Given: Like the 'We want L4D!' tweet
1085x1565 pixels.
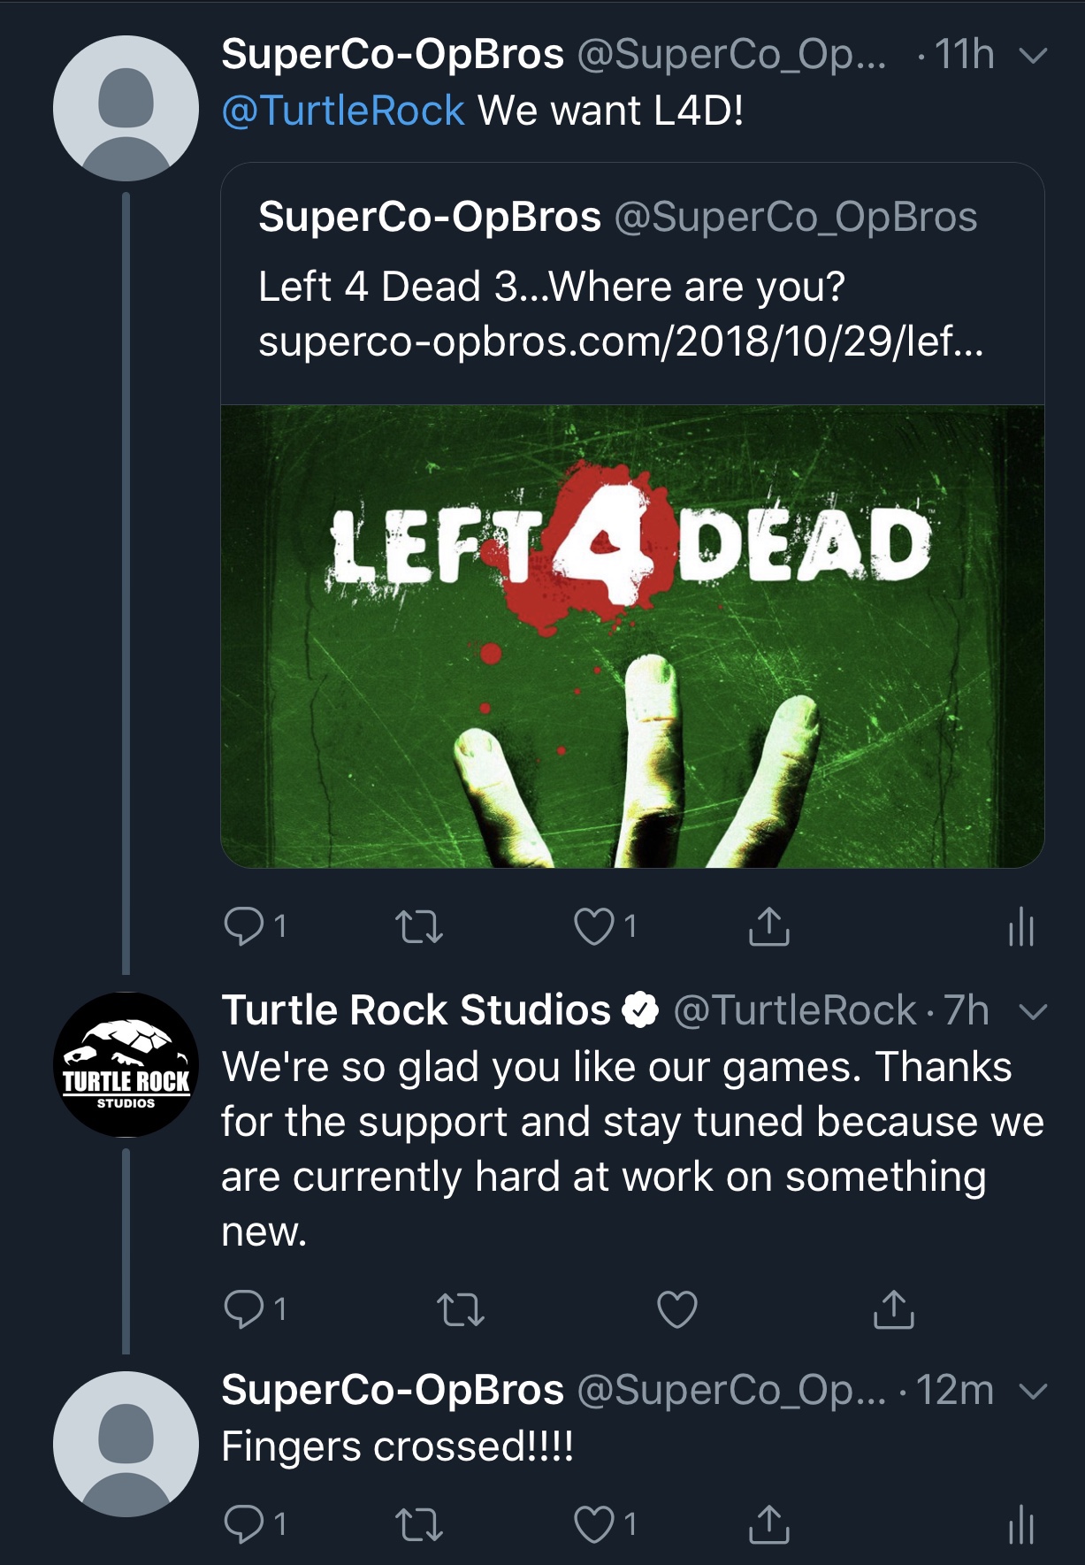Looking at the screenshot, I should click(x=593, y=926).
